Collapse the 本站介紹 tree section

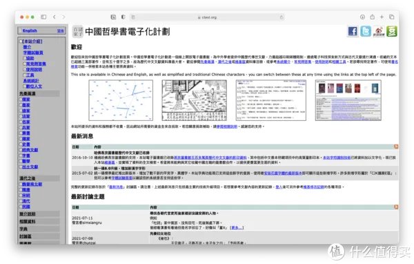point(21,41)
